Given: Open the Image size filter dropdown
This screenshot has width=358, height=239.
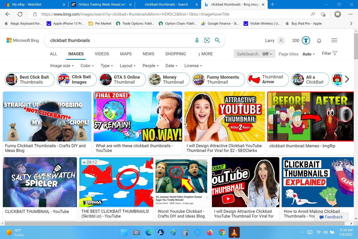Looking at the screenshot, I should 62,66.
